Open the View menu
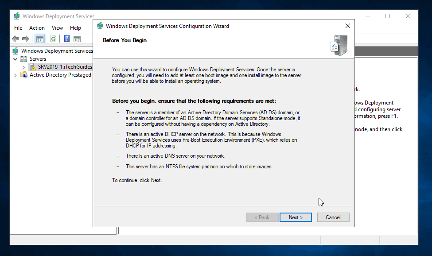432x256 pixels. (x=57, y=27)
